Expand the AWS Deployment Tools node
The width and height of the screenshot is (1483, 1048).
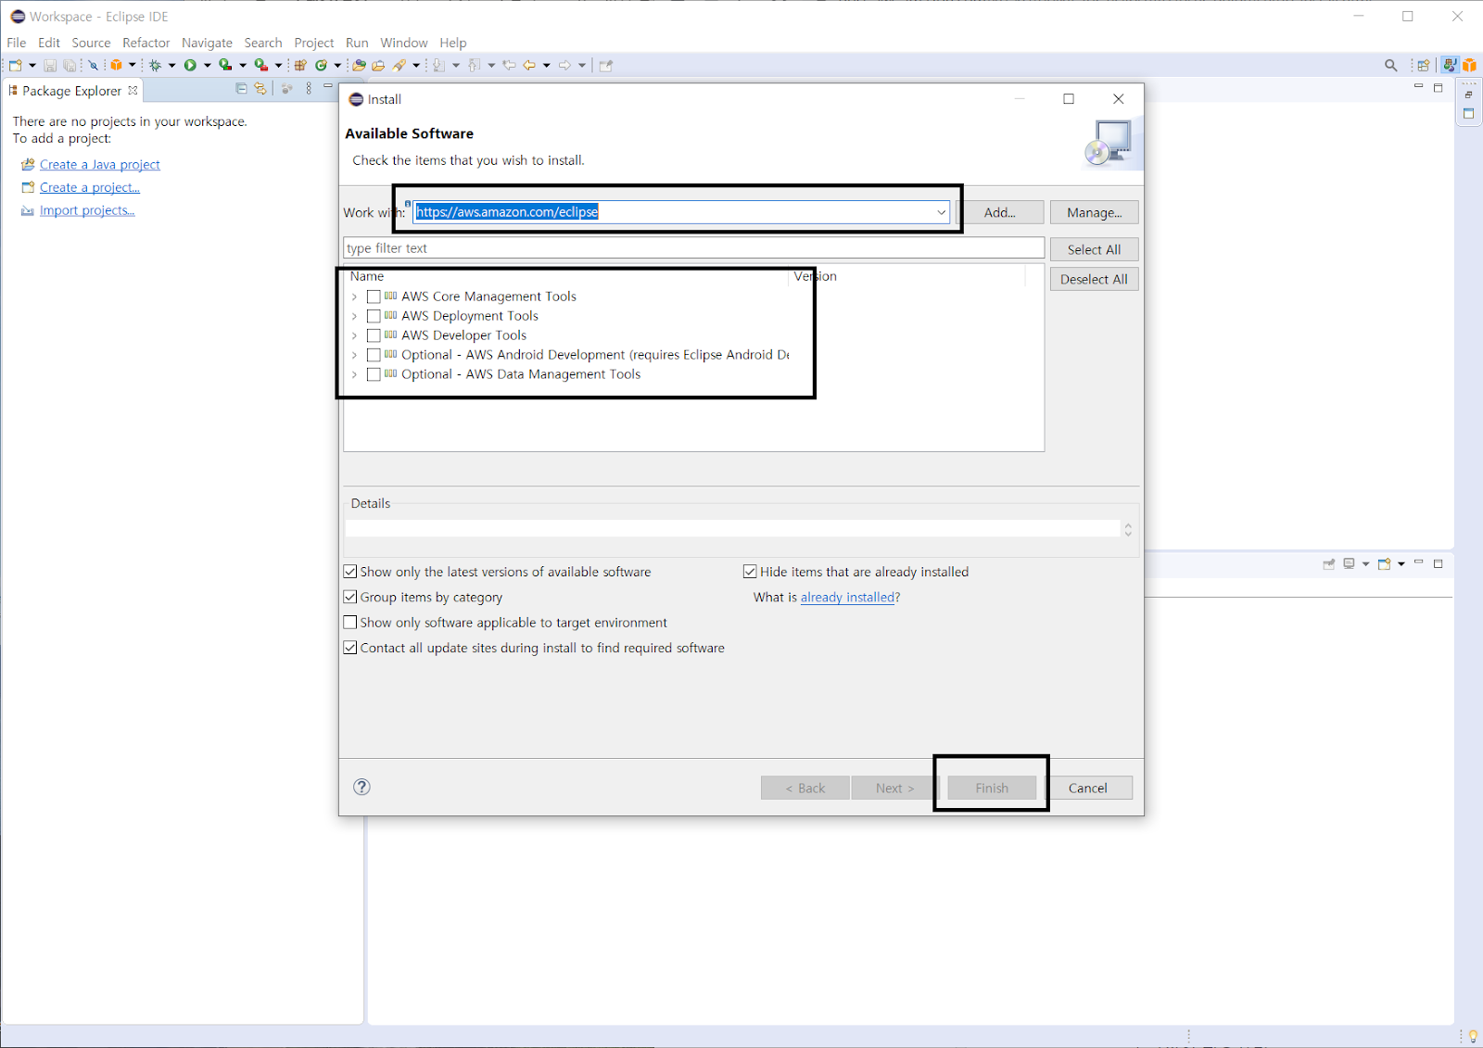pos(354,316)
